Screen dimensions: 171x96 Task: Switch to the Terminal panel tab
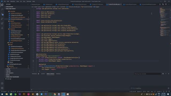58,74
